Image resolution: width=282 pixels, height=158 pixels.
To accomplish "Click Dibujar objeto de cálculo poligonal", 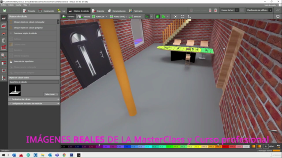I will 33,28.
